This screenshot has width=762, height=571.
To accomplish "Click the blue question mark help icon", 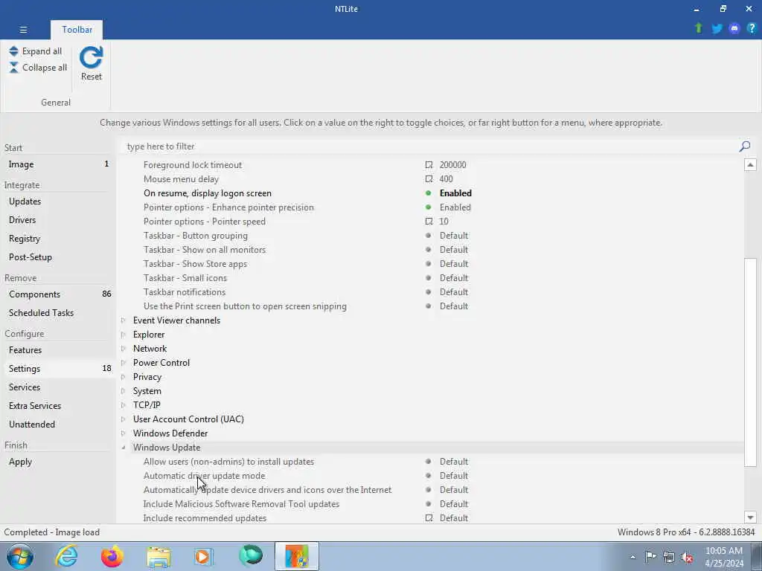I will (752, 28).
